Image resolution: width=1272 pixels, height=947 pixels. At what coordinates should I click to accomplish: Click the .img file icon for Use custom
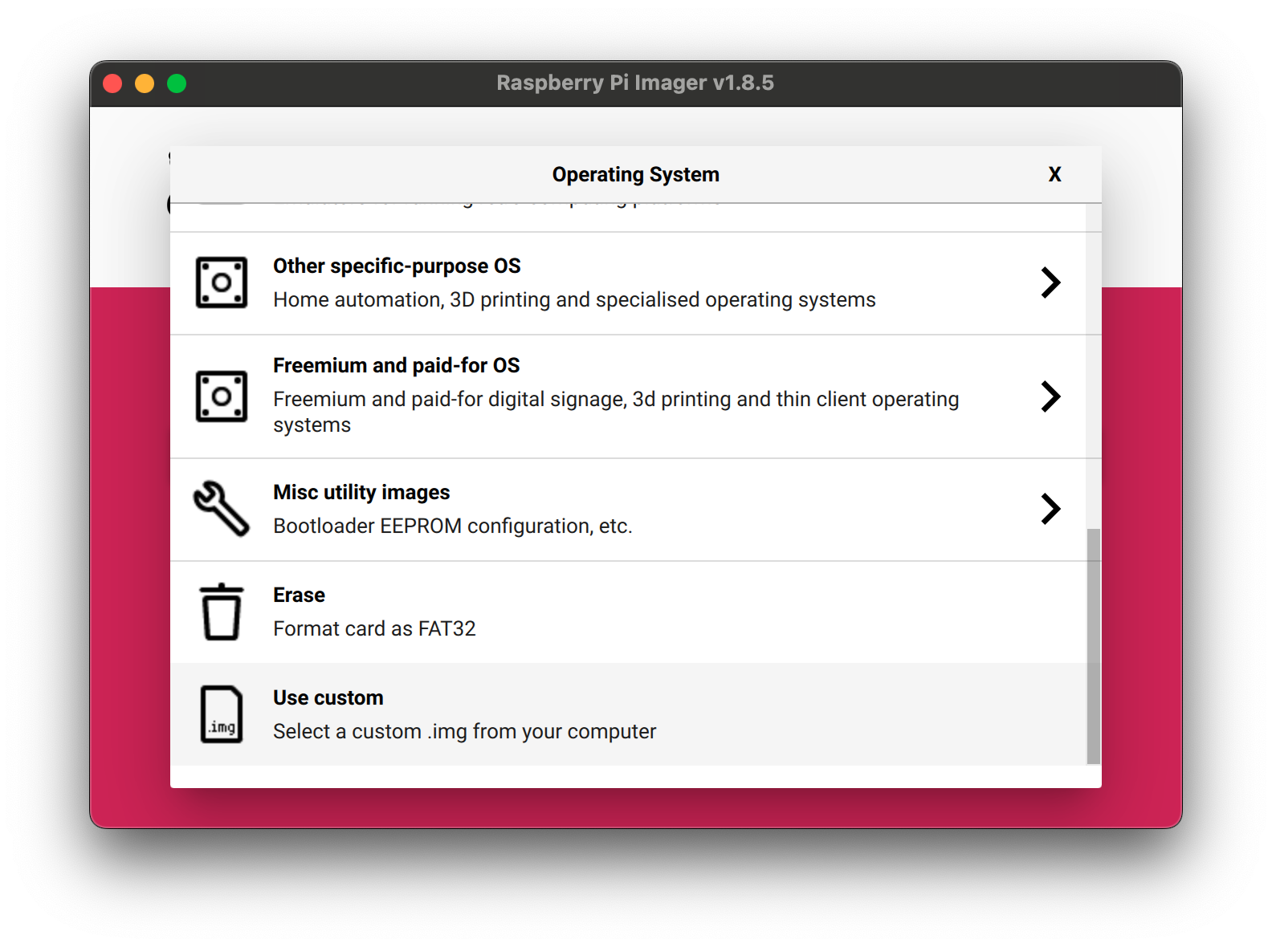click(222, 714)
